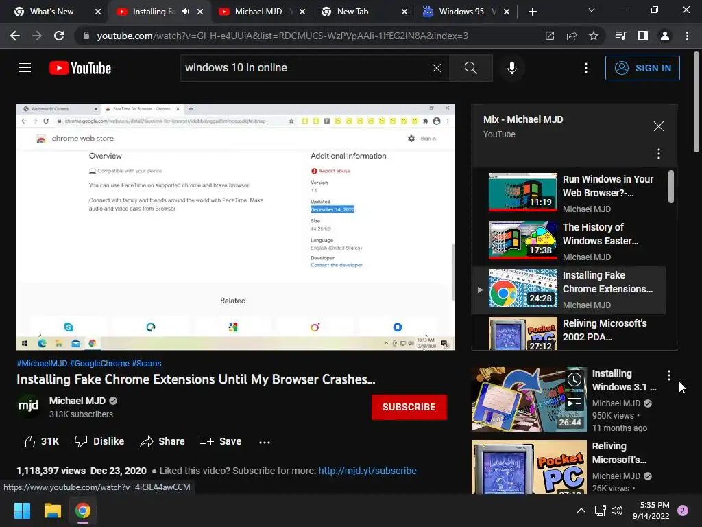Start voice search with the microphone
Image resolution: width=702 pixels, height=527 pixels.
click(x=511, y=68)
